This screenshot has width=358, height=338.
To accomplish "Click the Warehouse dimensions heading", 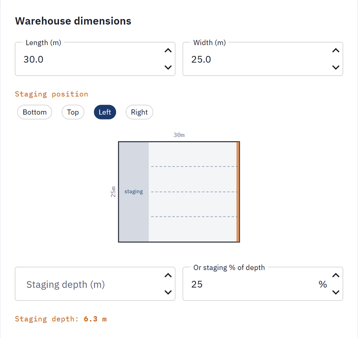I will [73, 21].
